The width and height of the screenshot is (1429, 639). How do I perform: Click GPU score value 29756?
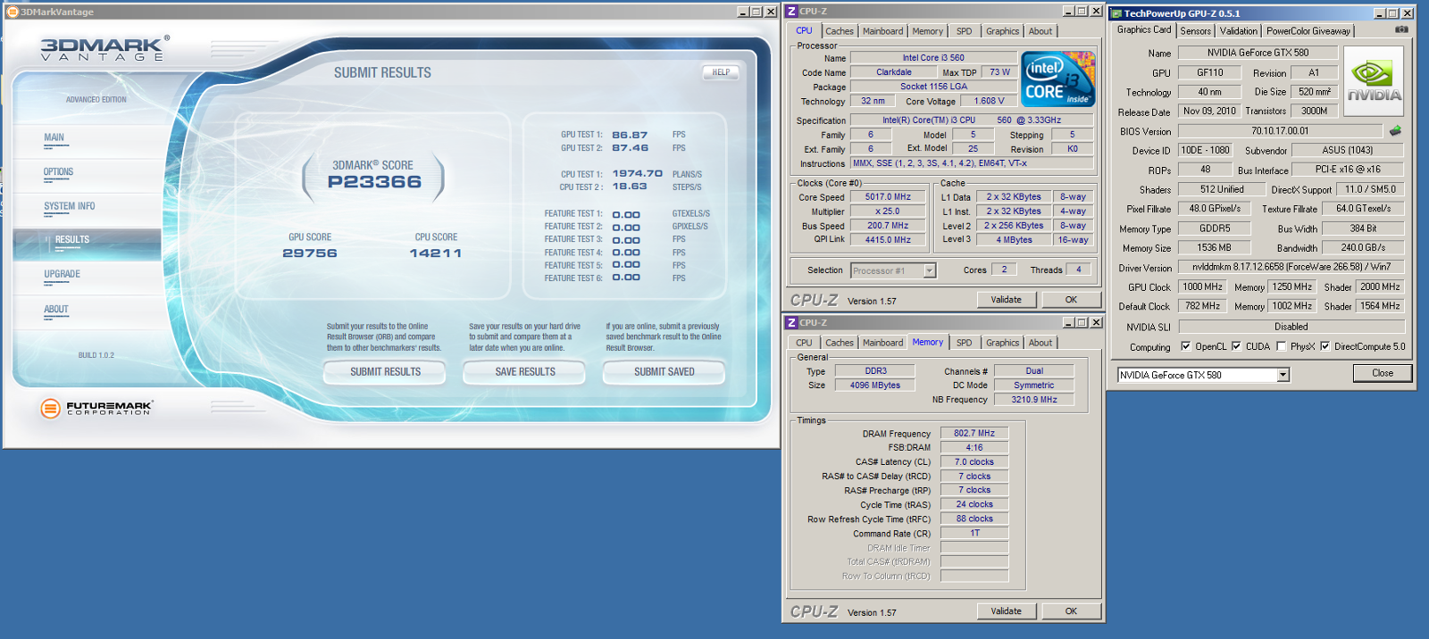click(x=310, y=253)
